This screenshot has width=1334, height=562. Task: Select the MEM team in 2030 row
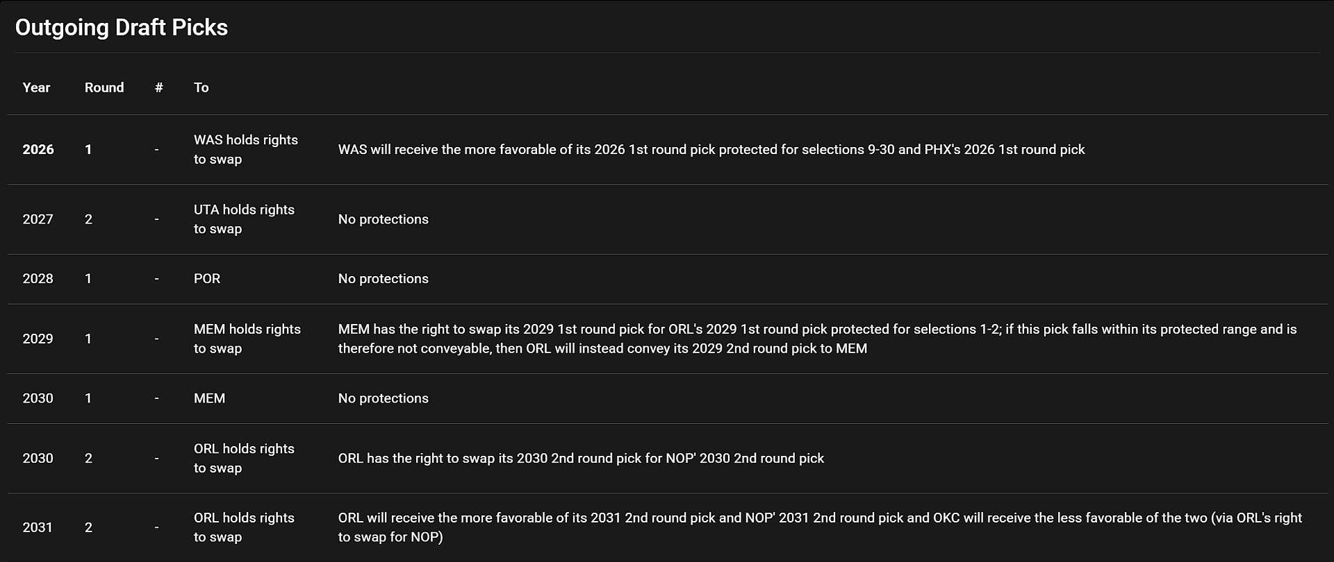(209, 398)
